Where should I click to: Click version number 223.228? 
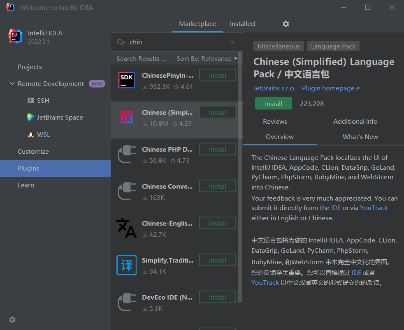coord(312,104)
